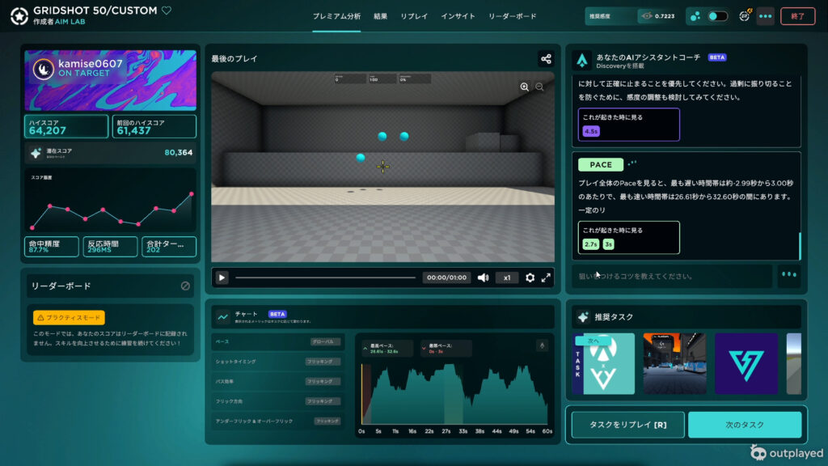Screen dimensions: 828x466
Task: Open the three-dots menu in top bar
Action: (765, 16)
